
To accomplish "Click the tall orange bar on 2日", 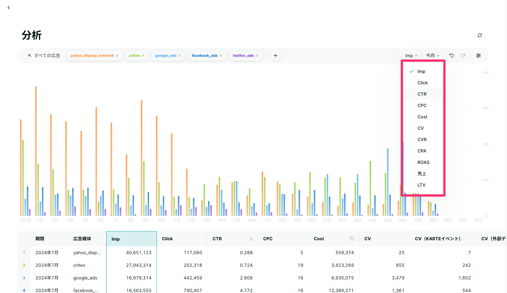I will [36, 151].
